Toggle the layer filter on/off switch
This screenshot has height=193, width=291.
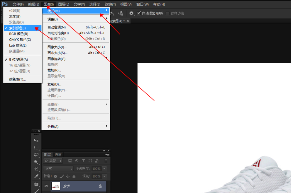point(106,161)
